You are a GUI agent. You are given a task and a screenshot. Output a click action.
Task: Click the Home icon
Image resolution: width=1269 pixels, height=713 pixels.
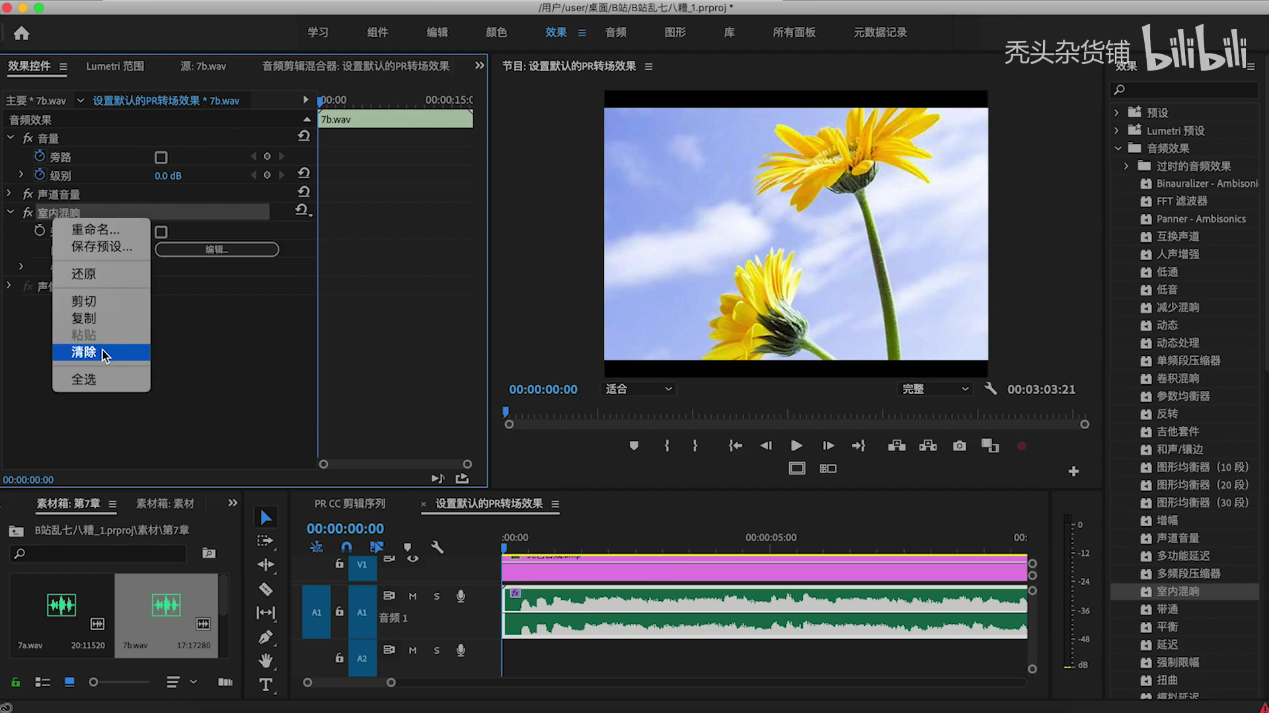pos(22,33)
